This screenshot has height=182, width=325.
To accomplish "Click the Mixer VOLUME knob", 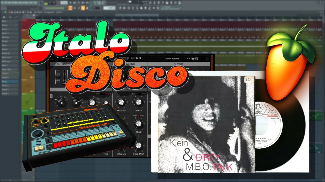I will [121, 102].
